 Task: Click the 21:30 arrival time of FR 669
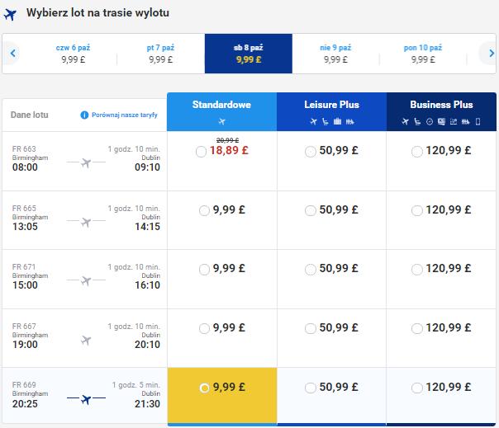tap(147, 404)
